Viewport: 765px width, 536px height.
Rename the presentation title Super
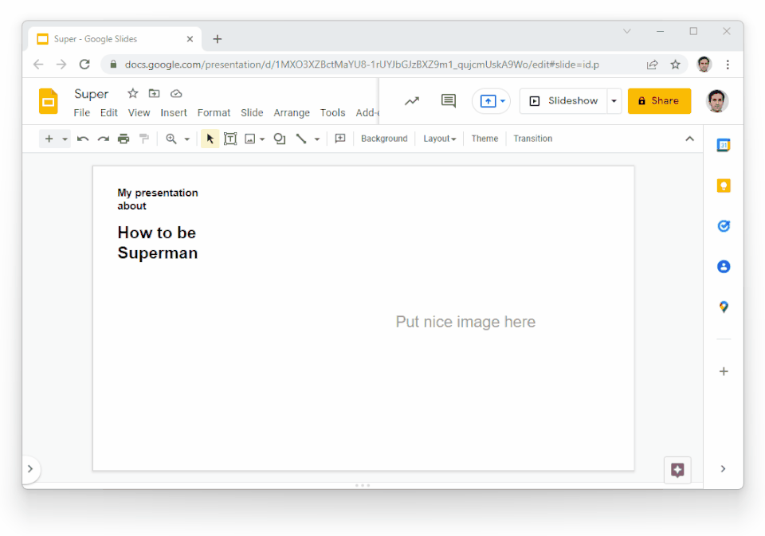(x=91, y=94)
